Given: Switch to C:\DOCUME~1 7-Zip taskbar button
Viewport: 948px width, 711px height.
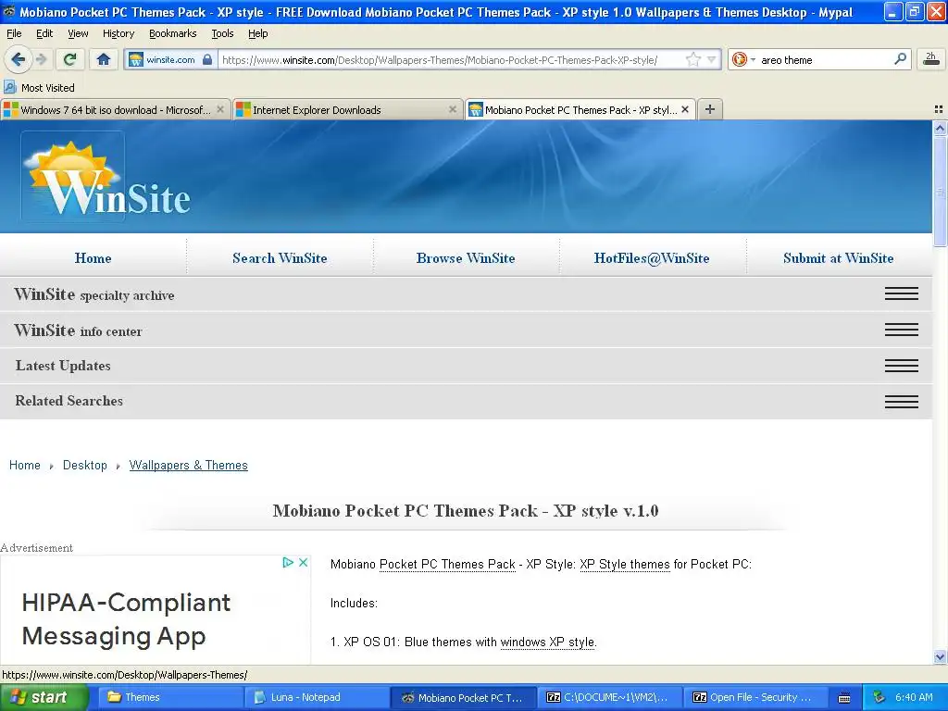Looking at the screenshot, I should click(609, 697).
